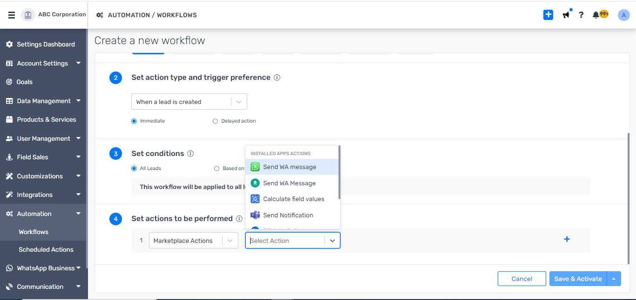Click the User Management people icon
The image size is (636, 300).
tap(9, 139)
